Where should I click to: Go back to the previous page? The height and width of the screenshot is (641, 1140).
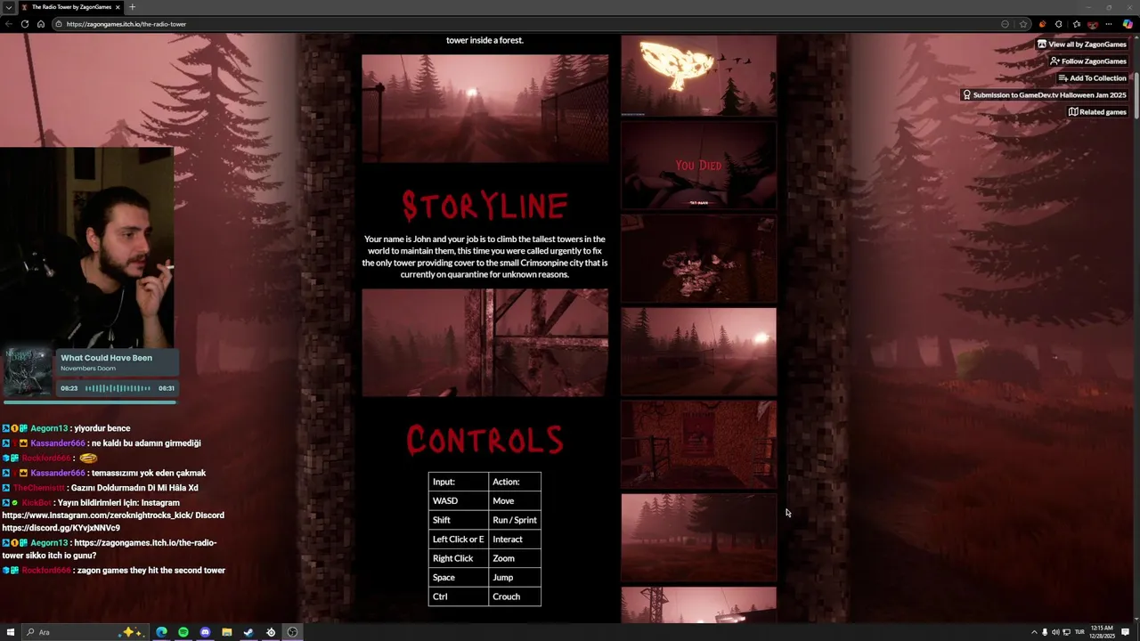(x=9, y=24)
